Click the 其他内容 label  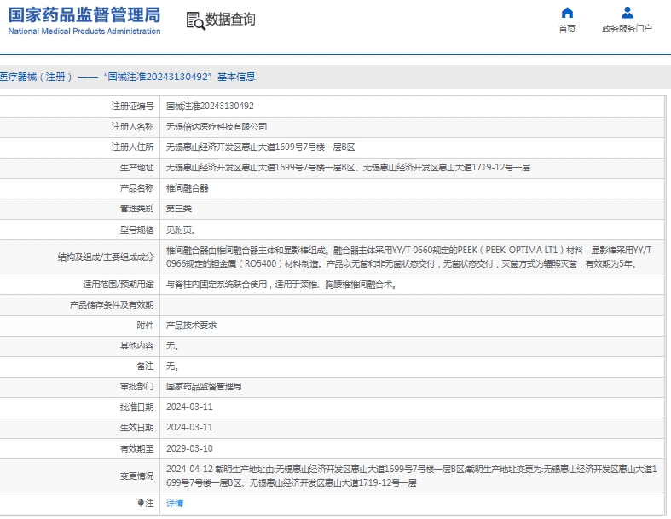(136, 346)
